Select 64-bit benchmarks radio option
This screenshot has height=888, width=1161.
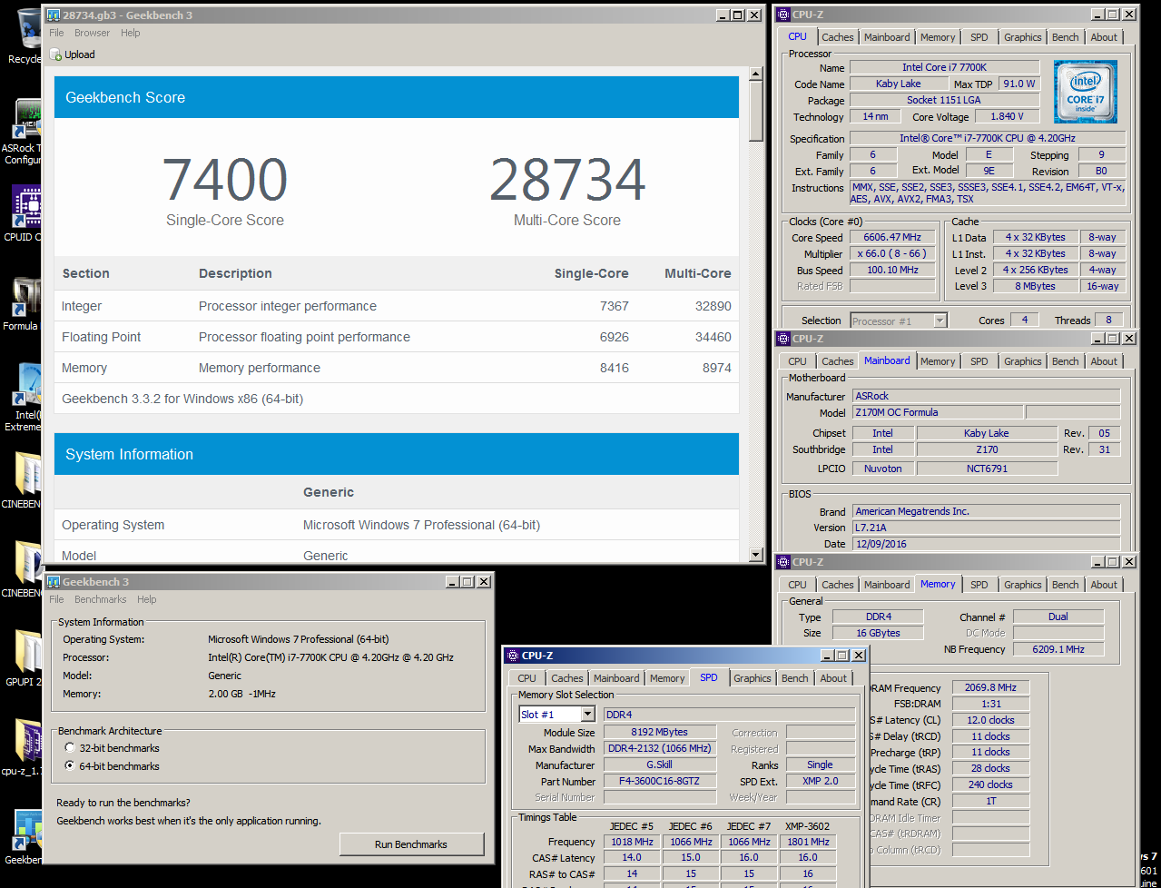[70, 766]
